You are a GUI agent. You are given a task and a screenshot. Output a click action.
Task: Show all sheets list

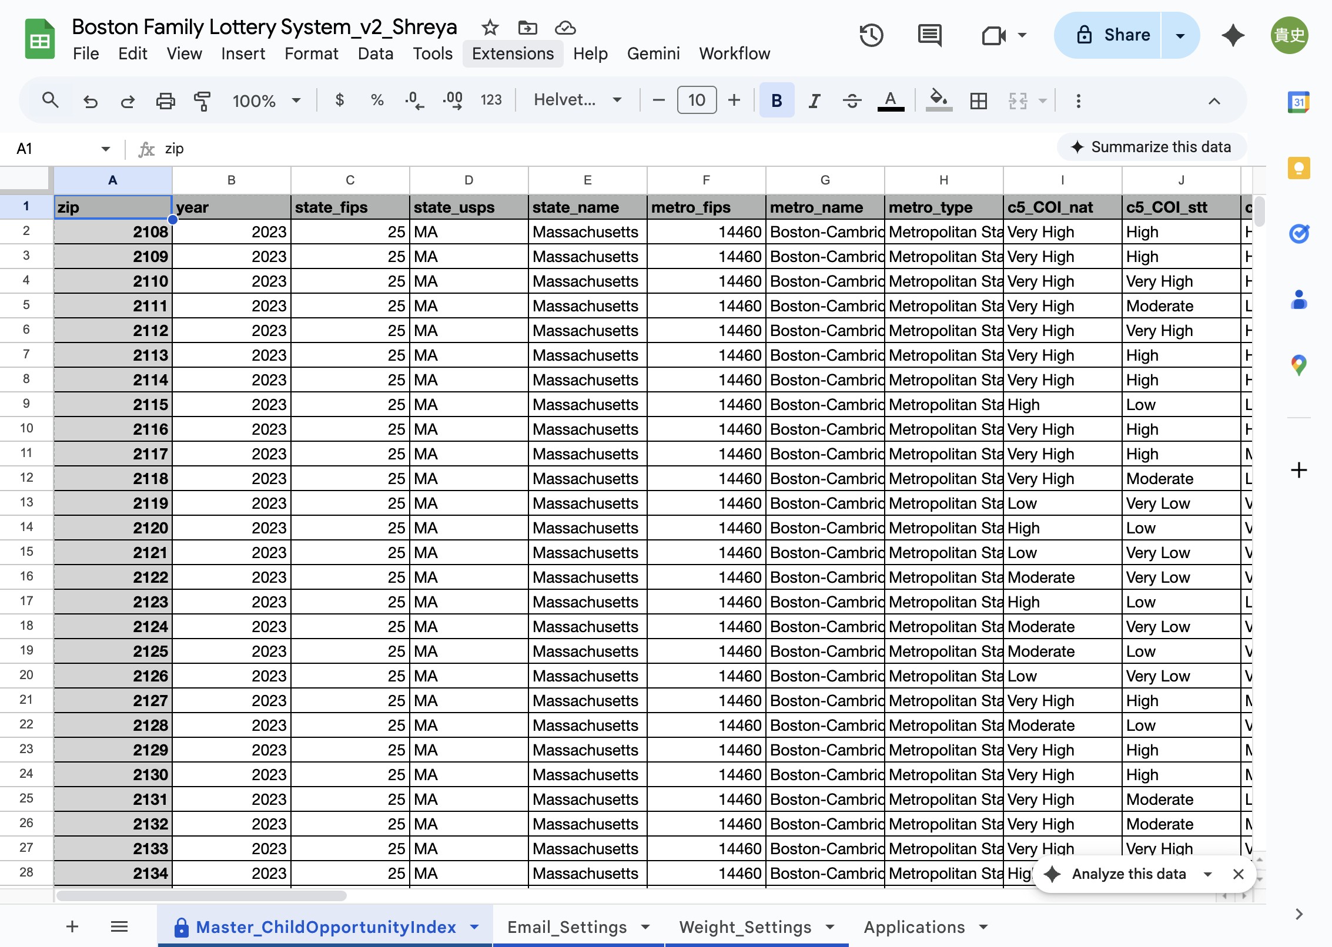click(x=119, y=926)
